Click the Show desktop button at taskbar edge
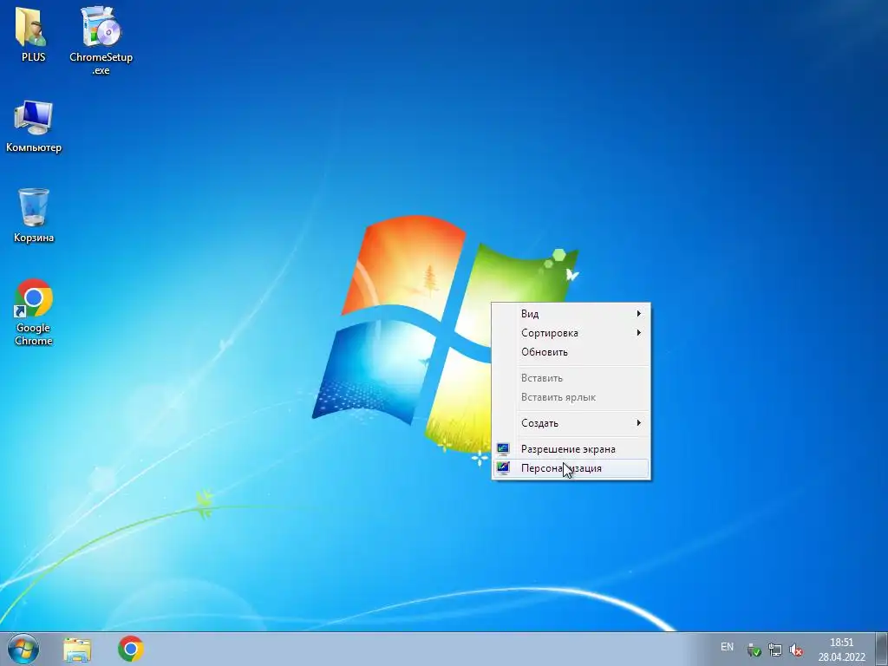Image resolution: width=888 pixels, height=666 pixels. coord(882,649)
